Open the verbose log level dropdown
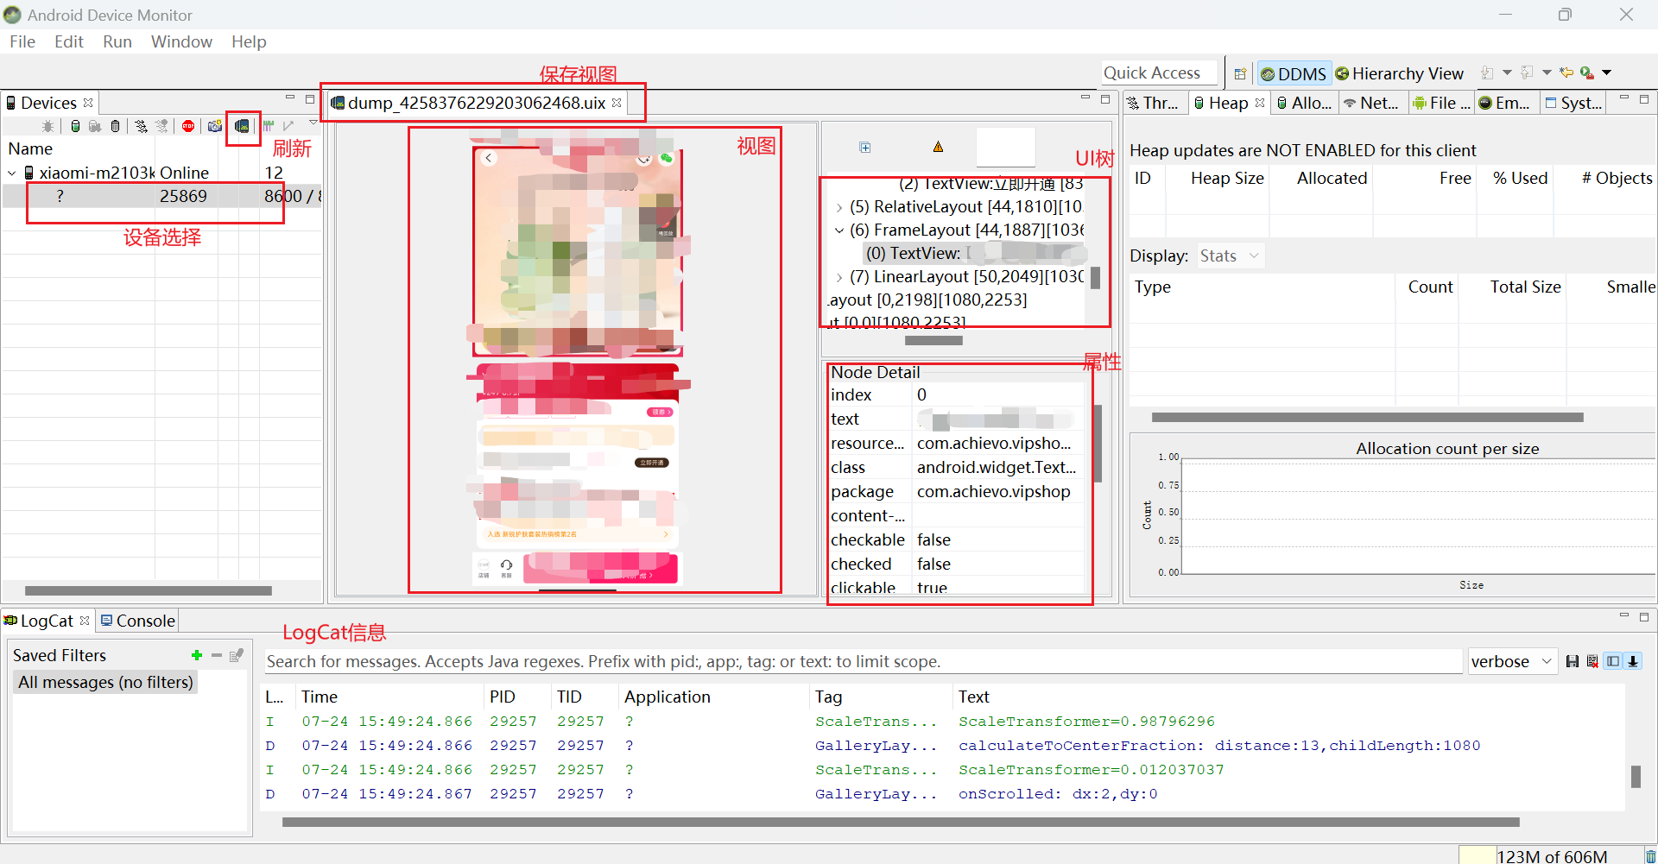This screenshot has width=1658, height=864. point(1512,661)
